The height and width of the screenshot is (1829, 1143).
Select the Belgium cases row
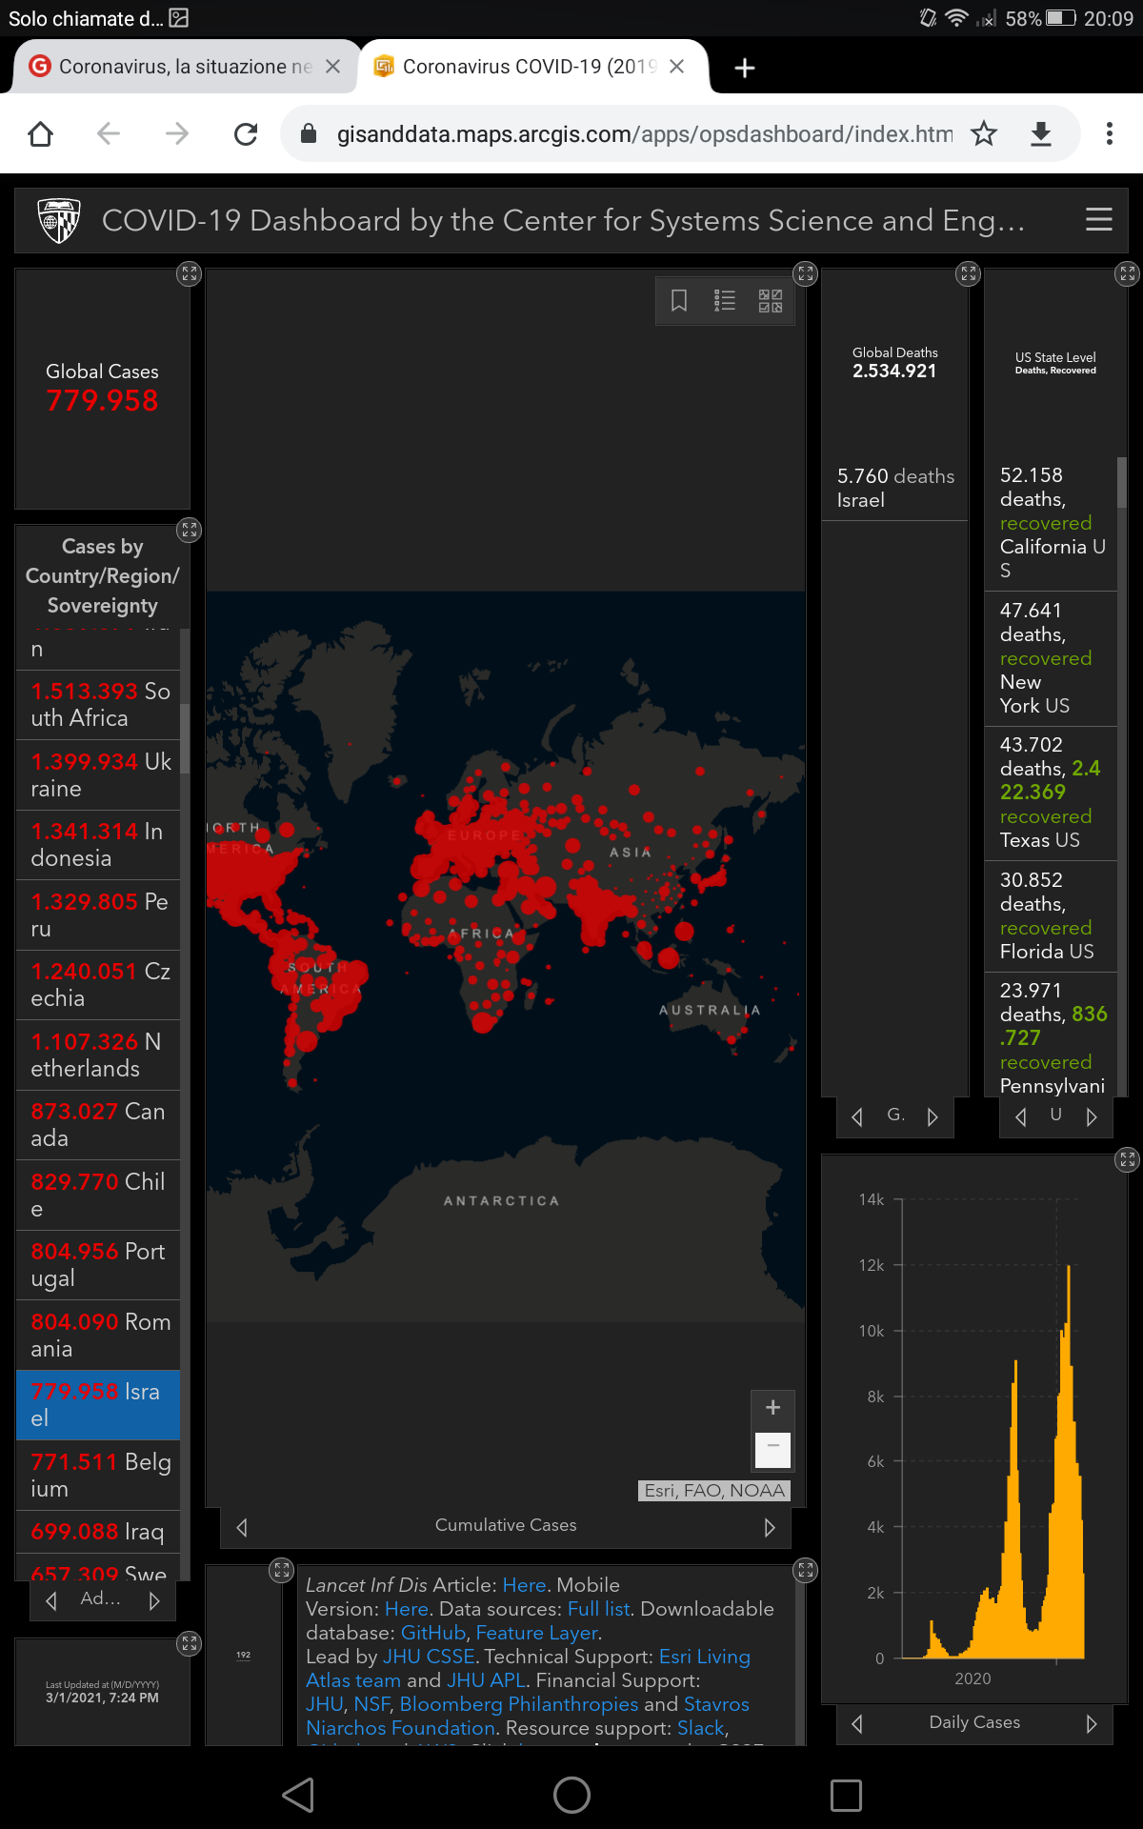[98, 1475]
